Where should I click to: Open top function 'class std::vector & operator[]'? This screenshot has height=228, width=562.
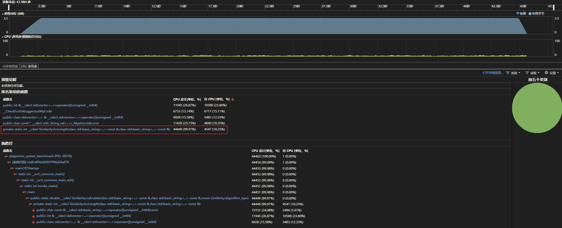tap(63, 117)
